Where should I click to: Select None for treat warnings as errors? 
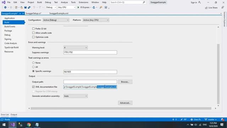tap(33, 63)
